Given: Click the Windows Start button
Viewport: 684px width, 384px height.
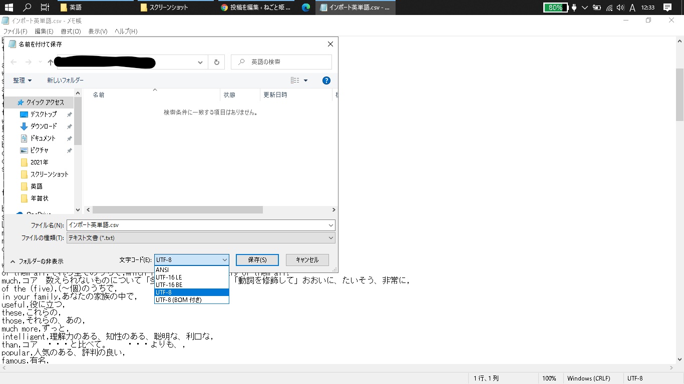Looking at the screenshot, I should 9,7.
